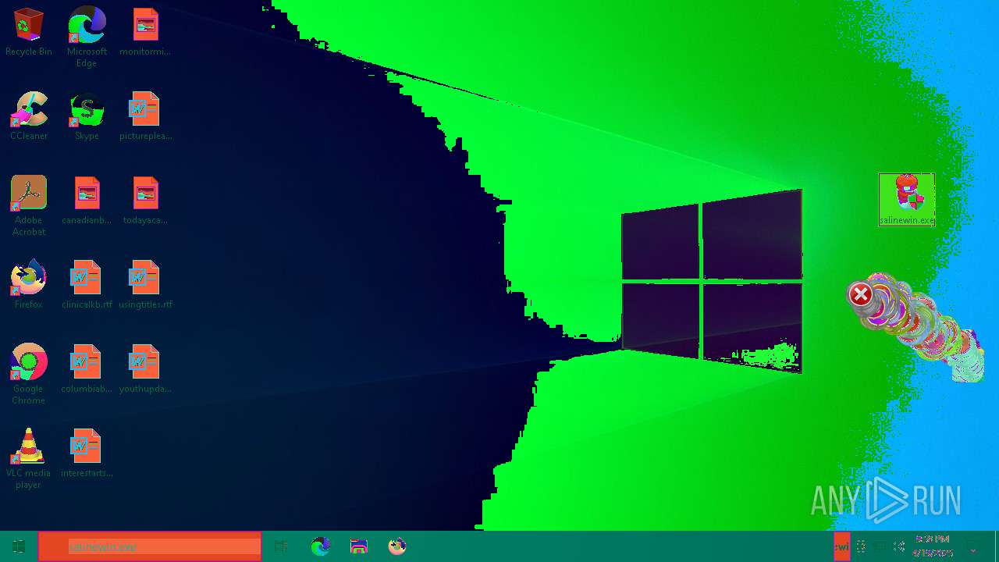The height and width of the screenshot is (562, 999).
Task: Open File Explorer from the taskbar
Action: tap(359, 546)
